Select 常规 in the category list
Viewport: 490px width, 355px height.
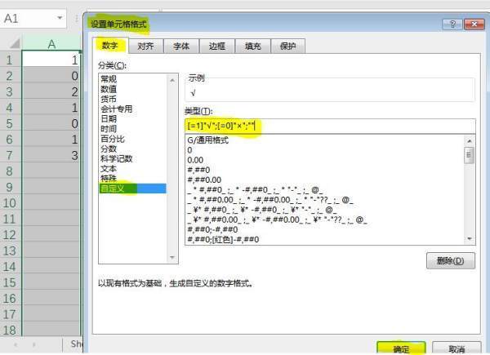[109, 79]
